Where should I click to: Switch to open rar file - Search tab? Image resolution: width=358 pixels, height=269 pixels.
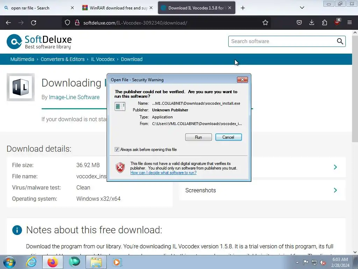[x=39, y=8]
